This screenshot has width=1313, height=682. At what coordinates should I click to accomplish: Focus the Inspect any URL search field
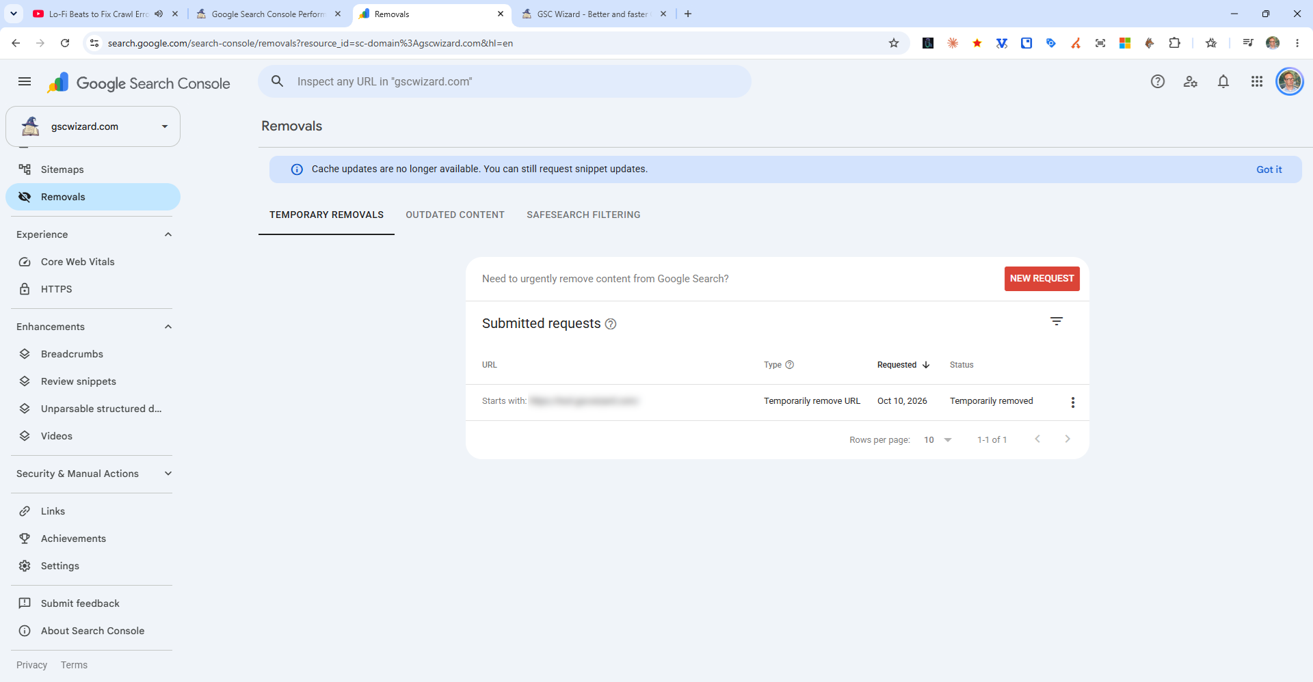click(x=505, y=82)
